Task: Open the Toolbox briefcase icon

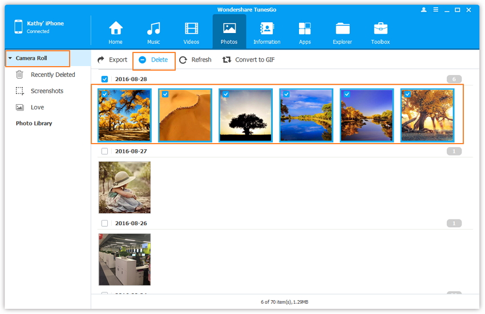Action: coord(381,28)
